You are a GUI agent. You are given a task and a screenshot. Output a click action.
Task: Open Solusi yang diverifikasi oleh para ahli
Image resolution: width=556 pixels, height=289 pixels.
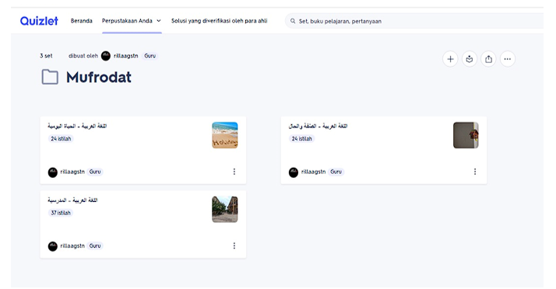click(x=219, y=21)
